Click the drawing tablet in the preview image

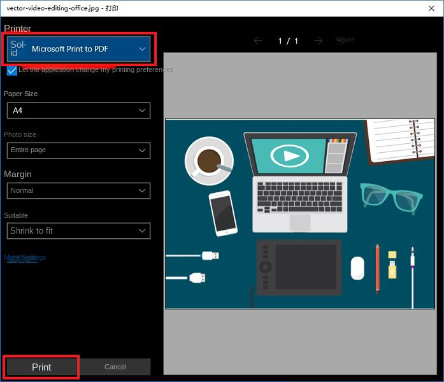pos(299,267)
